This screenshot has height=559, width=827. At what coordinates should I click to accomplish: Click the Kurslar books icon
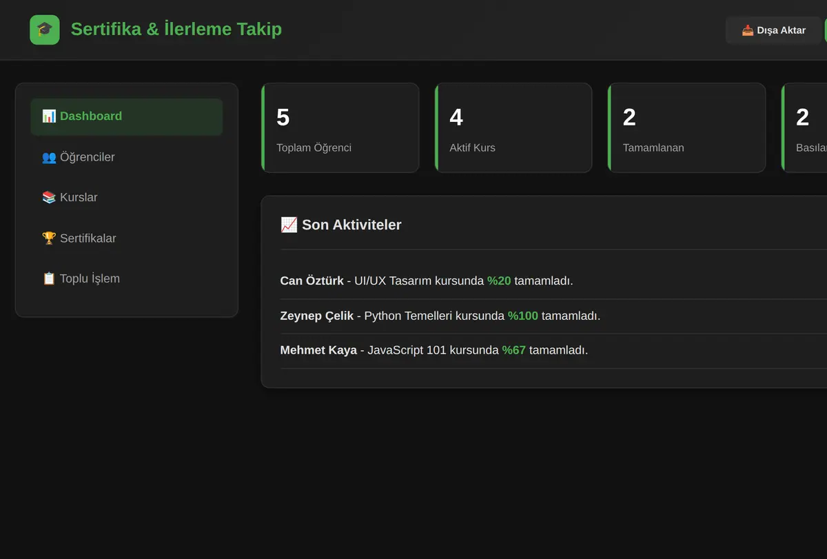(x=49, y=197)
